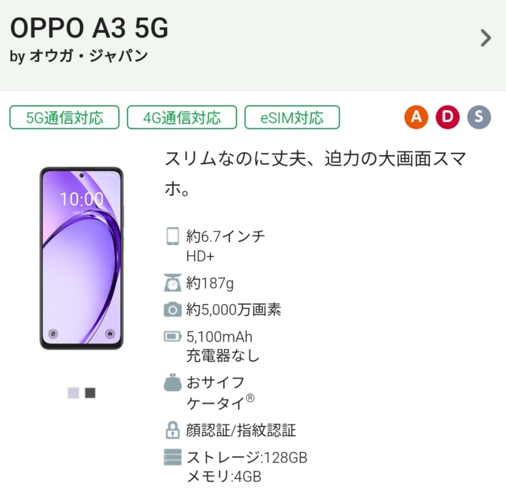The width and height of the screenshot is (506, 488).
Task: Tap the 5G通信対応 tag
Action: point(64,118)
